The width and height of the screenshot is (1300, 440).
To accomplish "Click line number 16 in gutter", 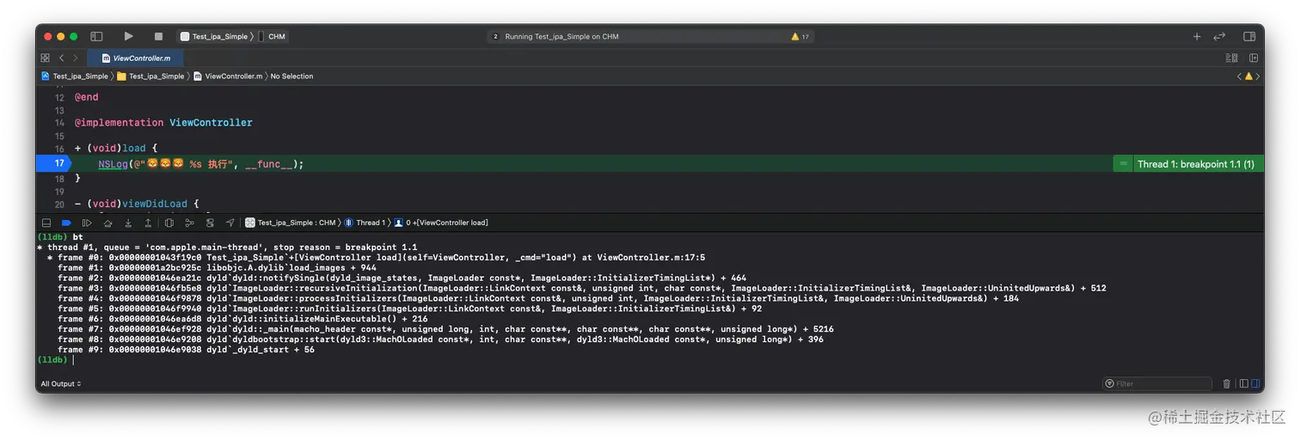I will click(59, 149).
